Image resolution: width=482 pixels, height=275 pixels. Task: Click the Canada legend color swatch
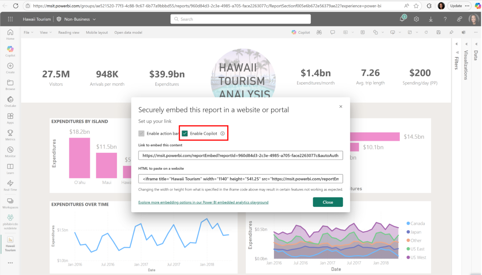[408, 224]
